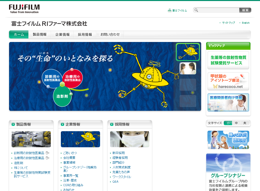Open the 富士フイルム group link

coord(180,11)
